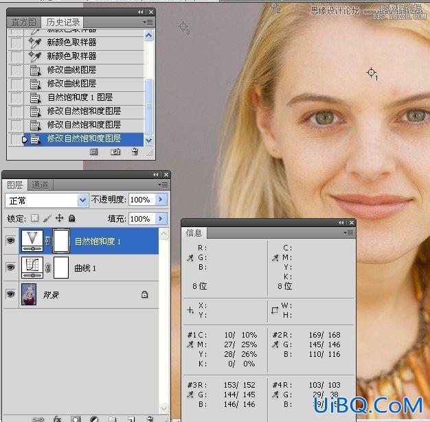Click eyedropper icon beside the RGB readout
430x422 pixels.
[190, 258]
